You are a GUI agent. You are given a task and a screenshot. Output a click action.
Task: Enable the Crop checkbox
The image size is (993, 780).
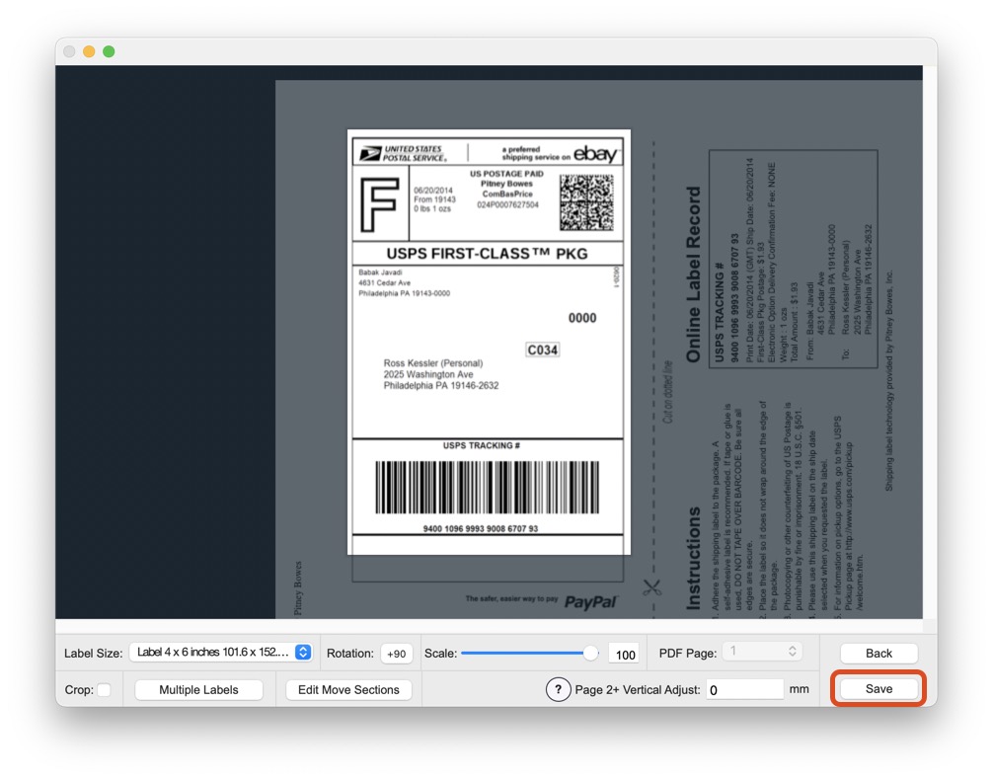[x=104, y=690]
